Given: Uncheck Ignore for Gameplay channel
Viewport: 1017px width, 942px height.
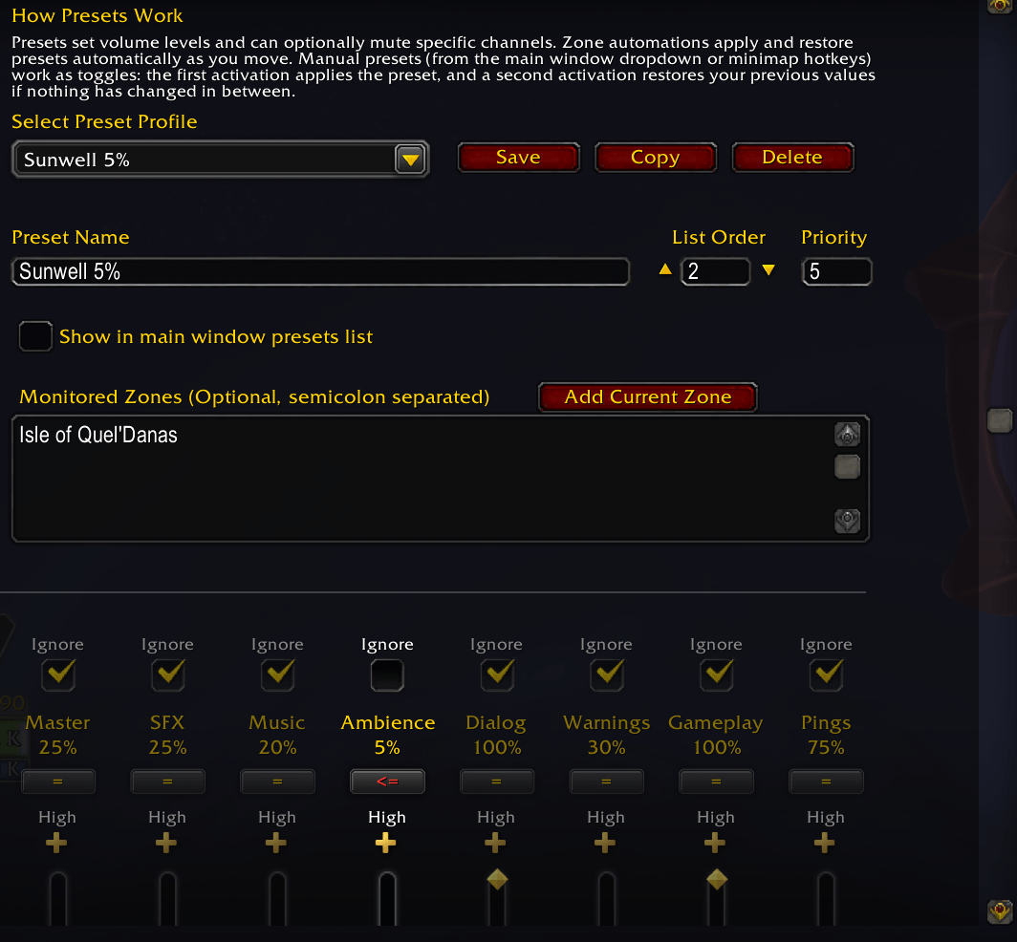Looking at the screenshot, I should click(x=716, y=674).
